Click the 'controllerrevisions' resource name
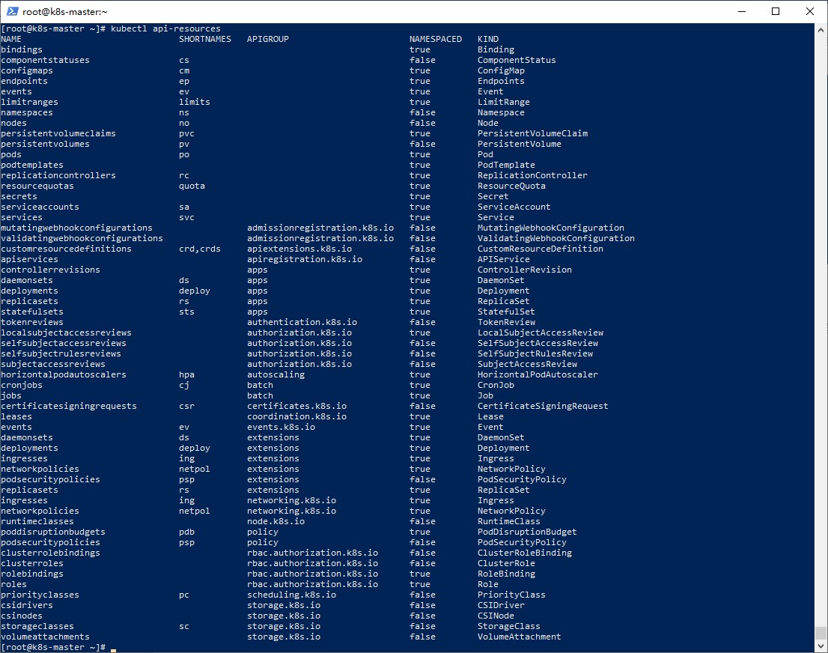 (x=50, y=270)
